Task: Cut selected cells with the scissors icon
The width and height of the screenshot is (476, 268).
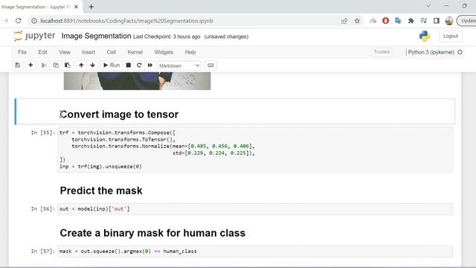Action: [x=44, y=66]
